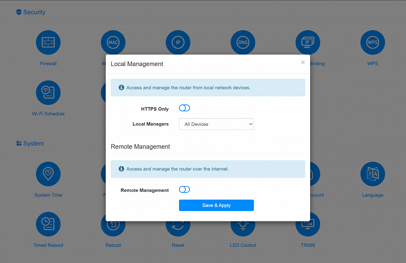Click the LED Control icon

click(x=243, y=229)
